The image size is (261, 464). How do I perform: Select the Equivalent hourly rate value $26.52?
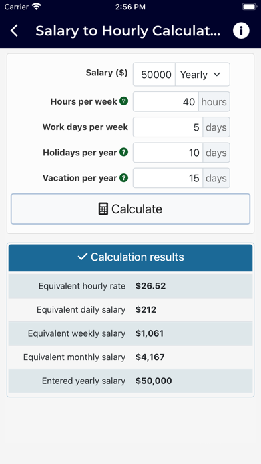[150, 286]
